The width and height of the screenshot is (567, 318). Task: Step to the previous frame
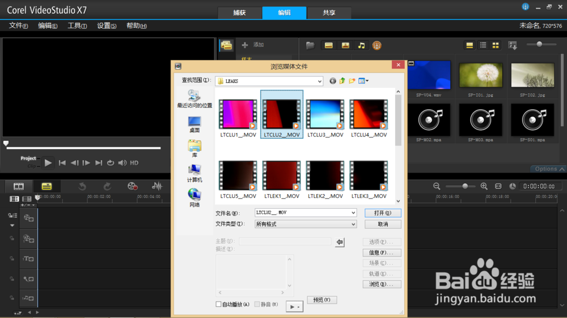[x=74, y=163]
